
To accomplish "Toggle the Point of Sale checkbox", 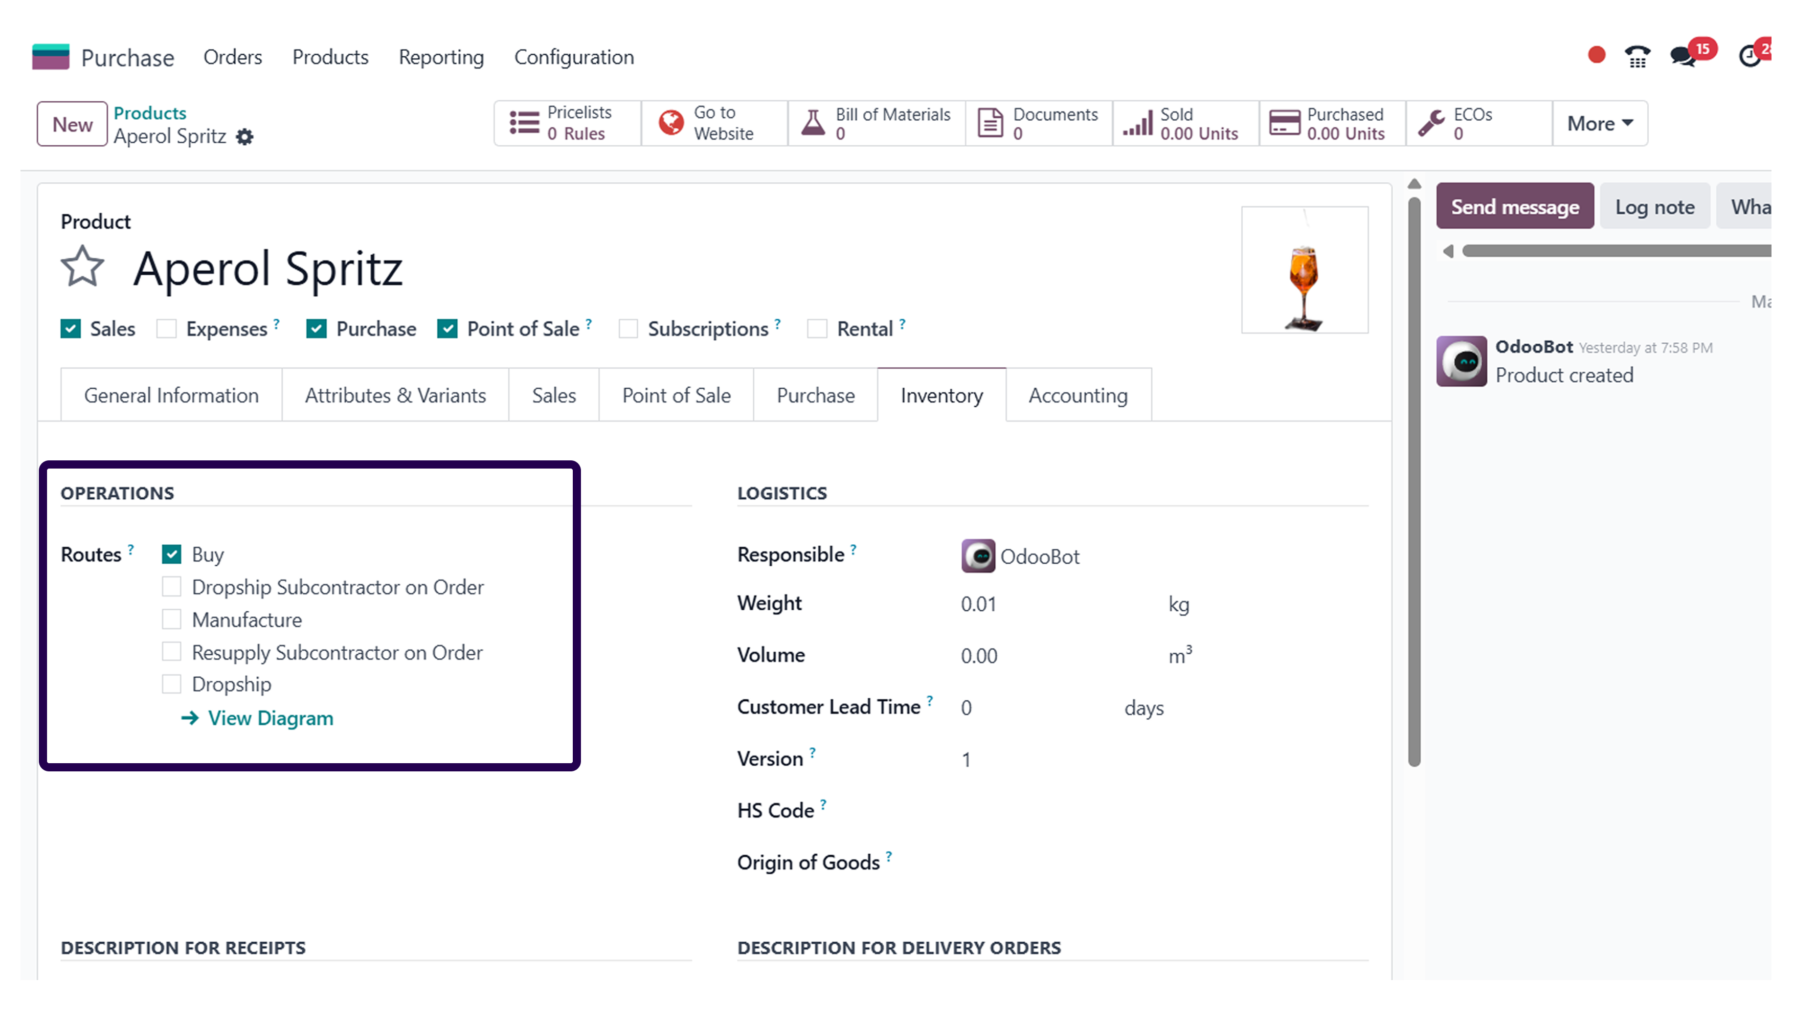I will (447, 329).
